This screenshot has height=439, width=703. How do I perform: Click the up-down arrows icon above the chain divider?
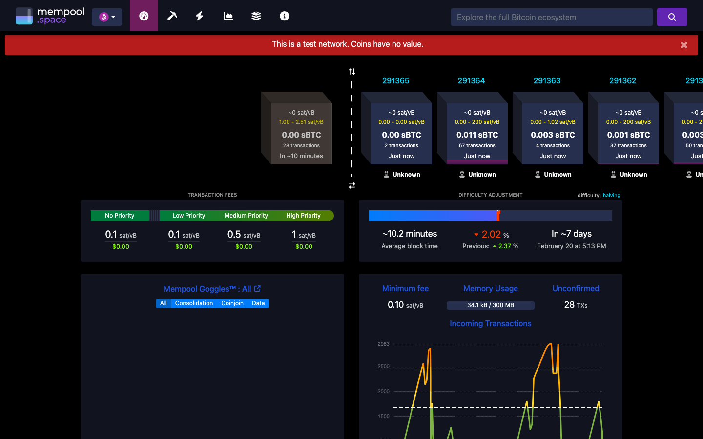(352, 71)
